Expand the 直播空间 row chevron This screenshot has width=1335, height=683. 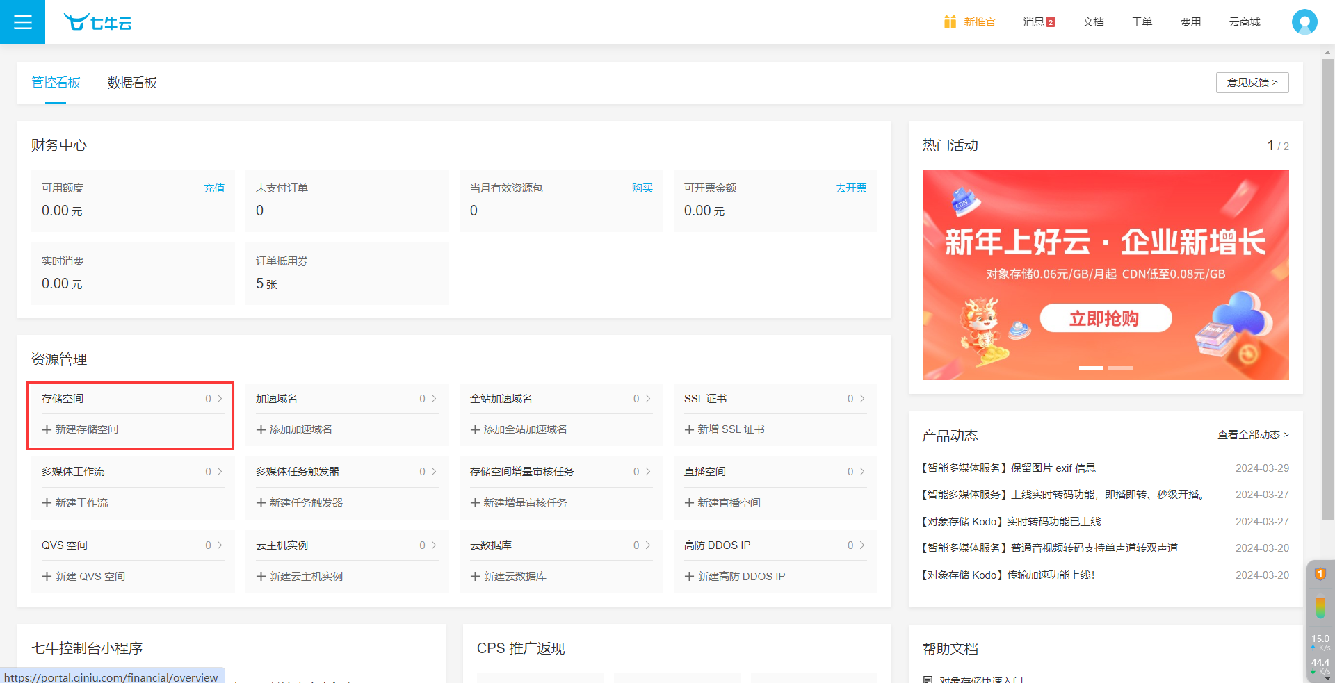[x=862, y=471]
